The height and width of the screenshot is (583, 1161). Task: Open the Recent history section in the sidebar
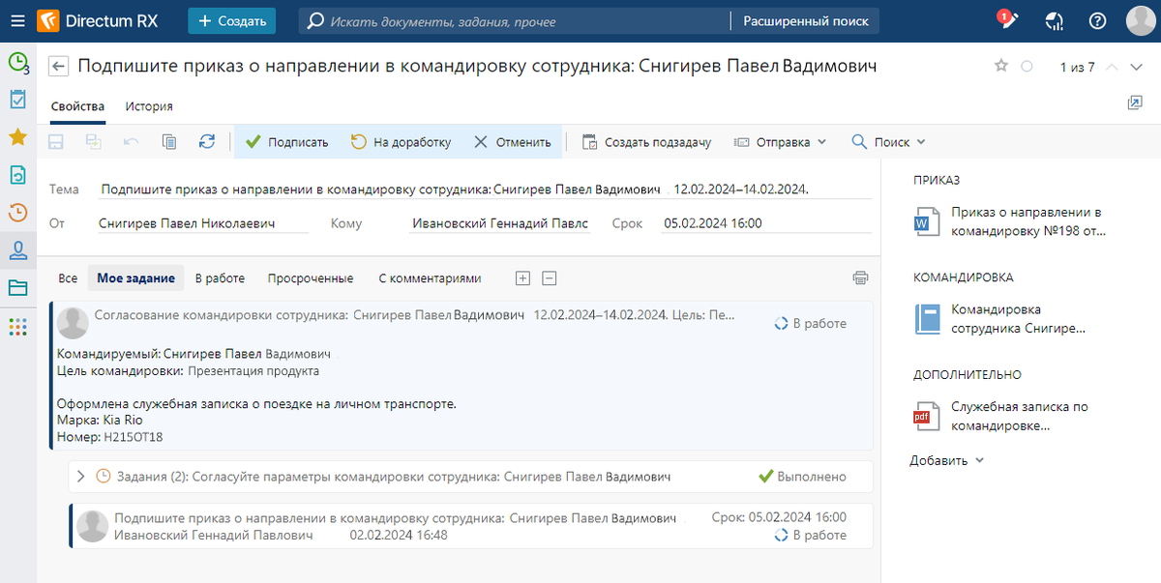pos(17,212)
